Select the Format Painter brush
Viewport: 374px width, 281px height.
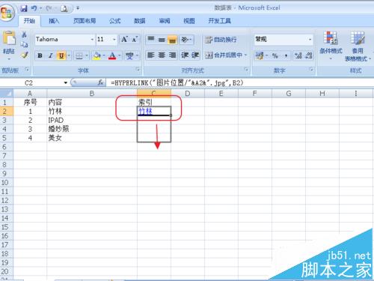pos(24,55)
